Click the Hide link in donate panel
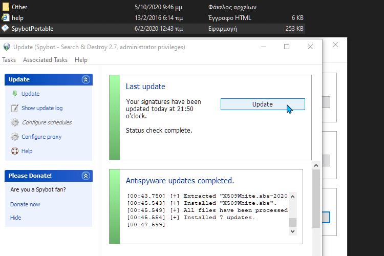Screen dimensions: 384x256 point(16,218)
